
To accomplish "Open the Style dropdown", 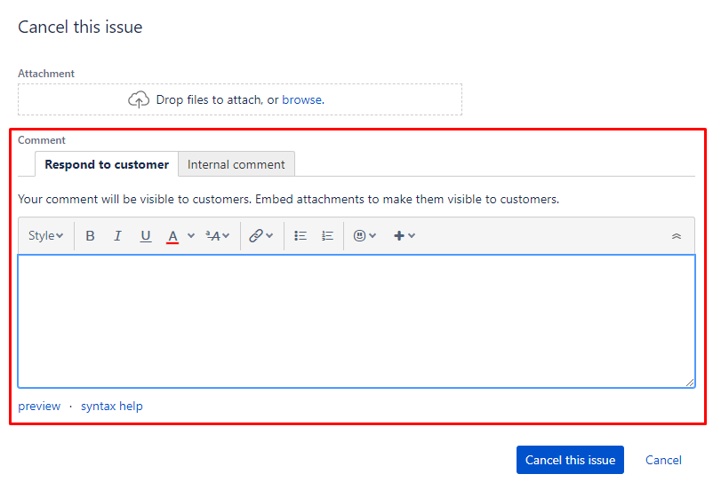I will (x=45, y=236).
